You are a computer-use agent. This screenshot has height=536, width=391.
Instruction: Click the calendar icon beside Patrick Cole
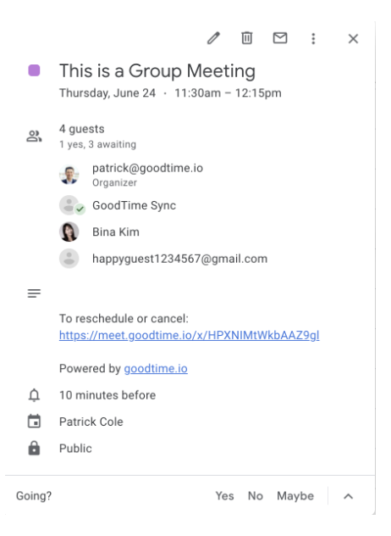tap(34, 422)
